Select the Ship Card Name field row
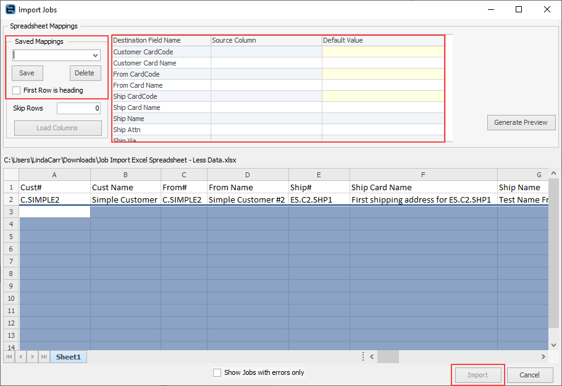Image resolution: width=562 pixels, height=386 pixels. click(x=278, y=107)
